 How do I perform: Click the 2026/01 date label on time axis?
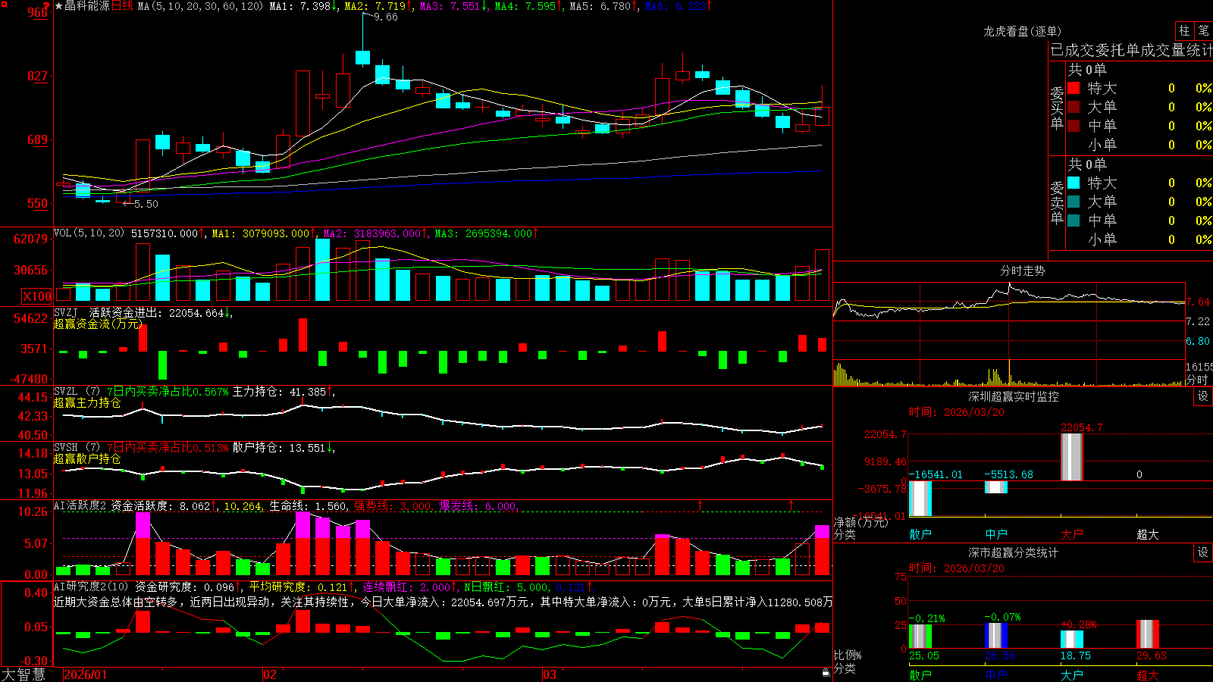tap(86, 674)
